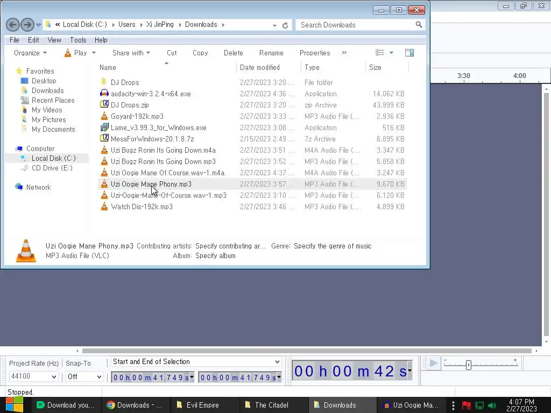Screen dimensions: 551x413
Task: Open the Windows Start button
Action: 15,405
